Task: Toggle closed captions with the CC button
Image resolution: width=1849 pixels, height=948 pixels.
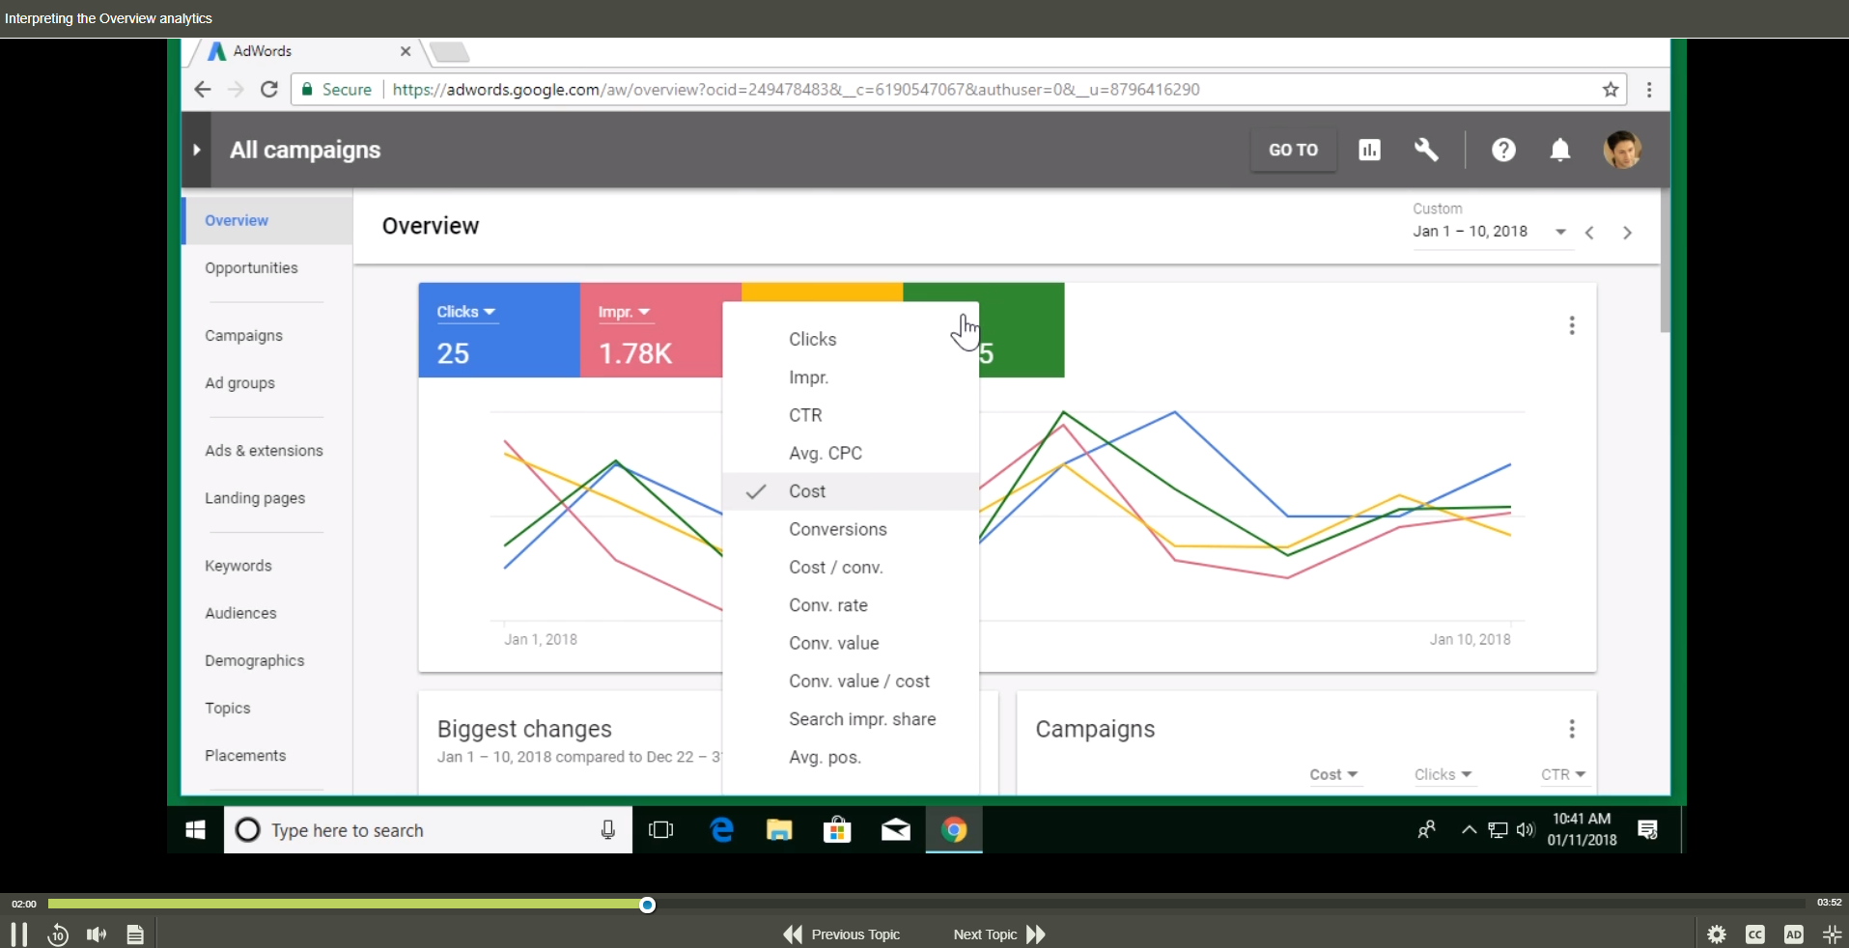Action: coord(1755,934)
